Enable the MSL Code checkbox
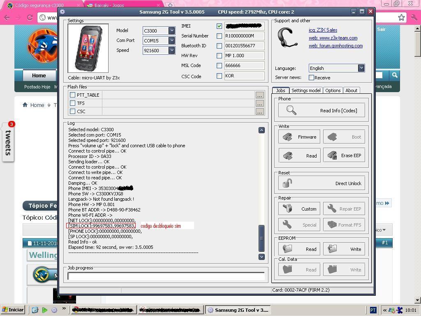 (x=220, y=65)
